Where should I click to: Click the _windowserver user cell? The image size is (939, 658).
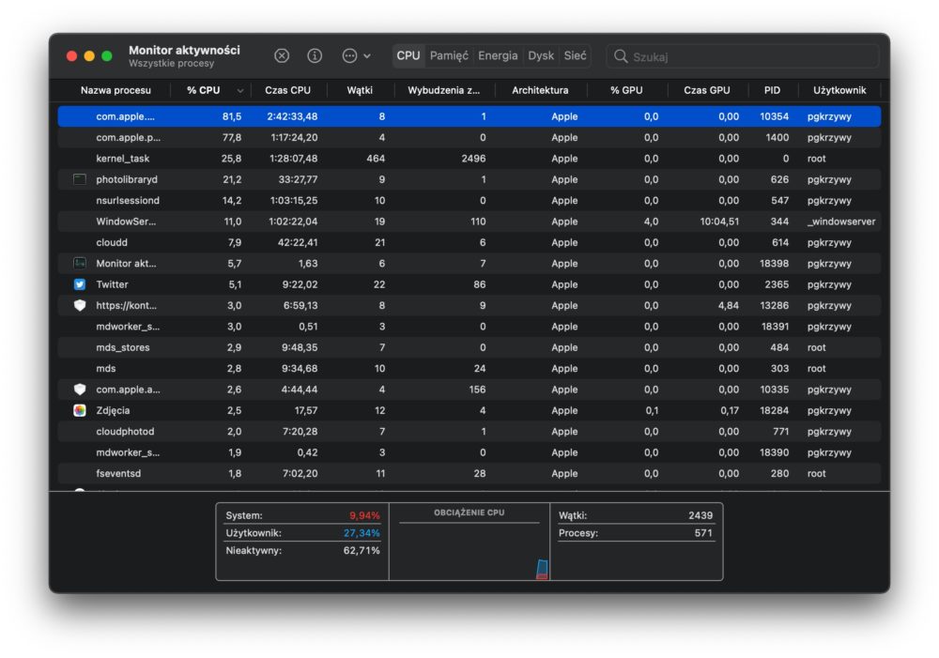[840, 221]
